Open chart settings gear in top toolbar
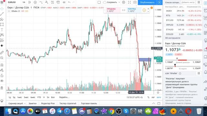207x116 pixels. (x=124, y=2)
